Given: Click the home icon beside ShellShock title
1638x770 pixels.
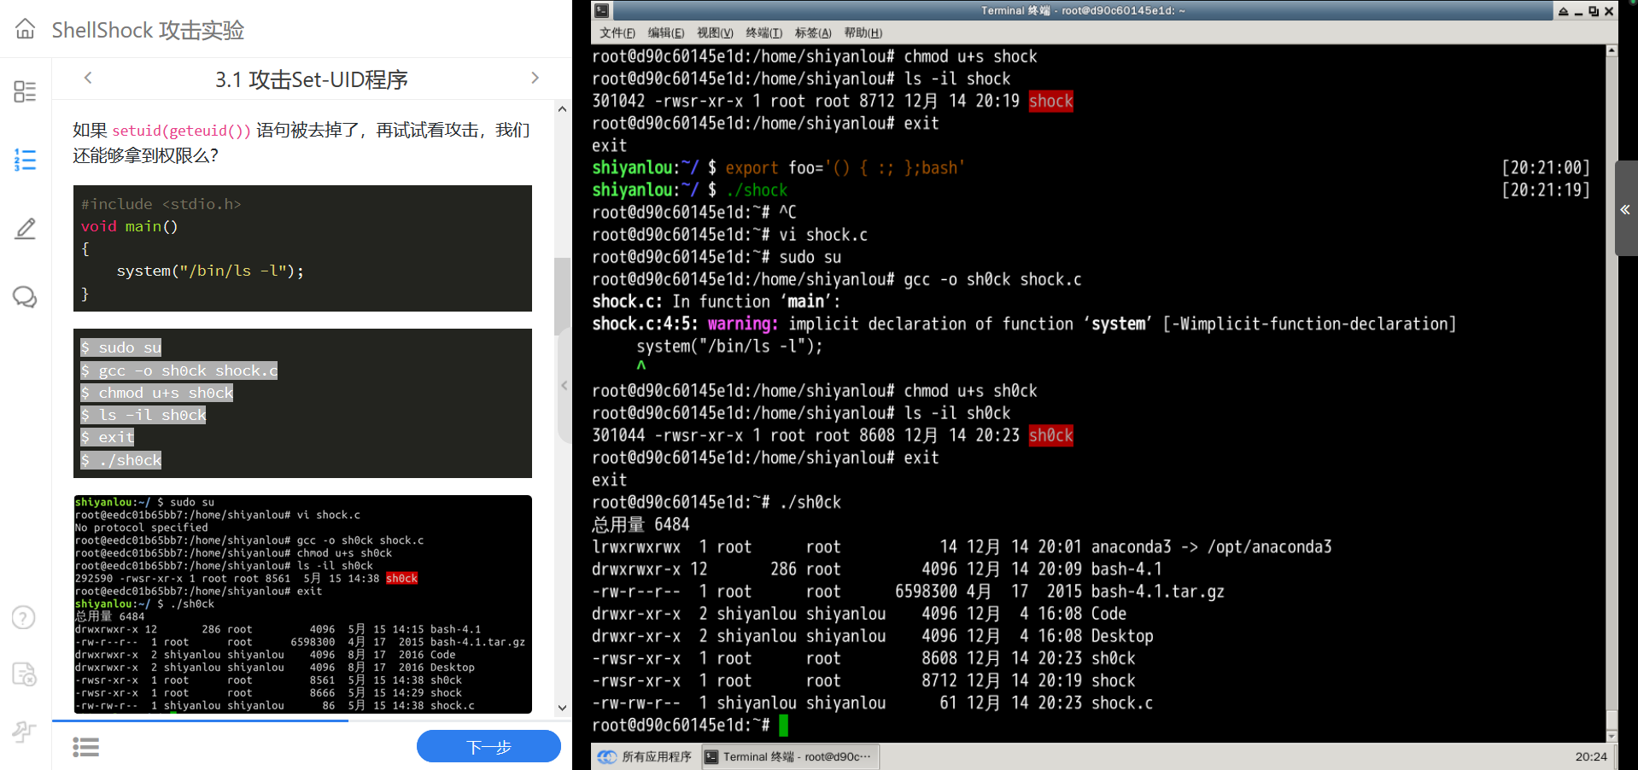Looking at the screenshot, I should tap(26, 29).
